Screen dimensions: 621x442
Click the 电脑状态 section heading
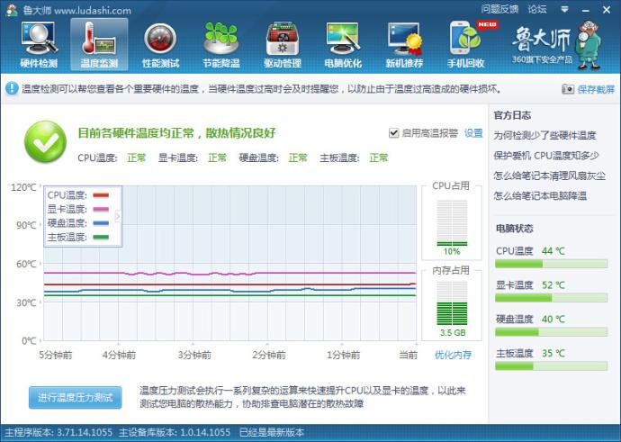click(x=515, y=228)
